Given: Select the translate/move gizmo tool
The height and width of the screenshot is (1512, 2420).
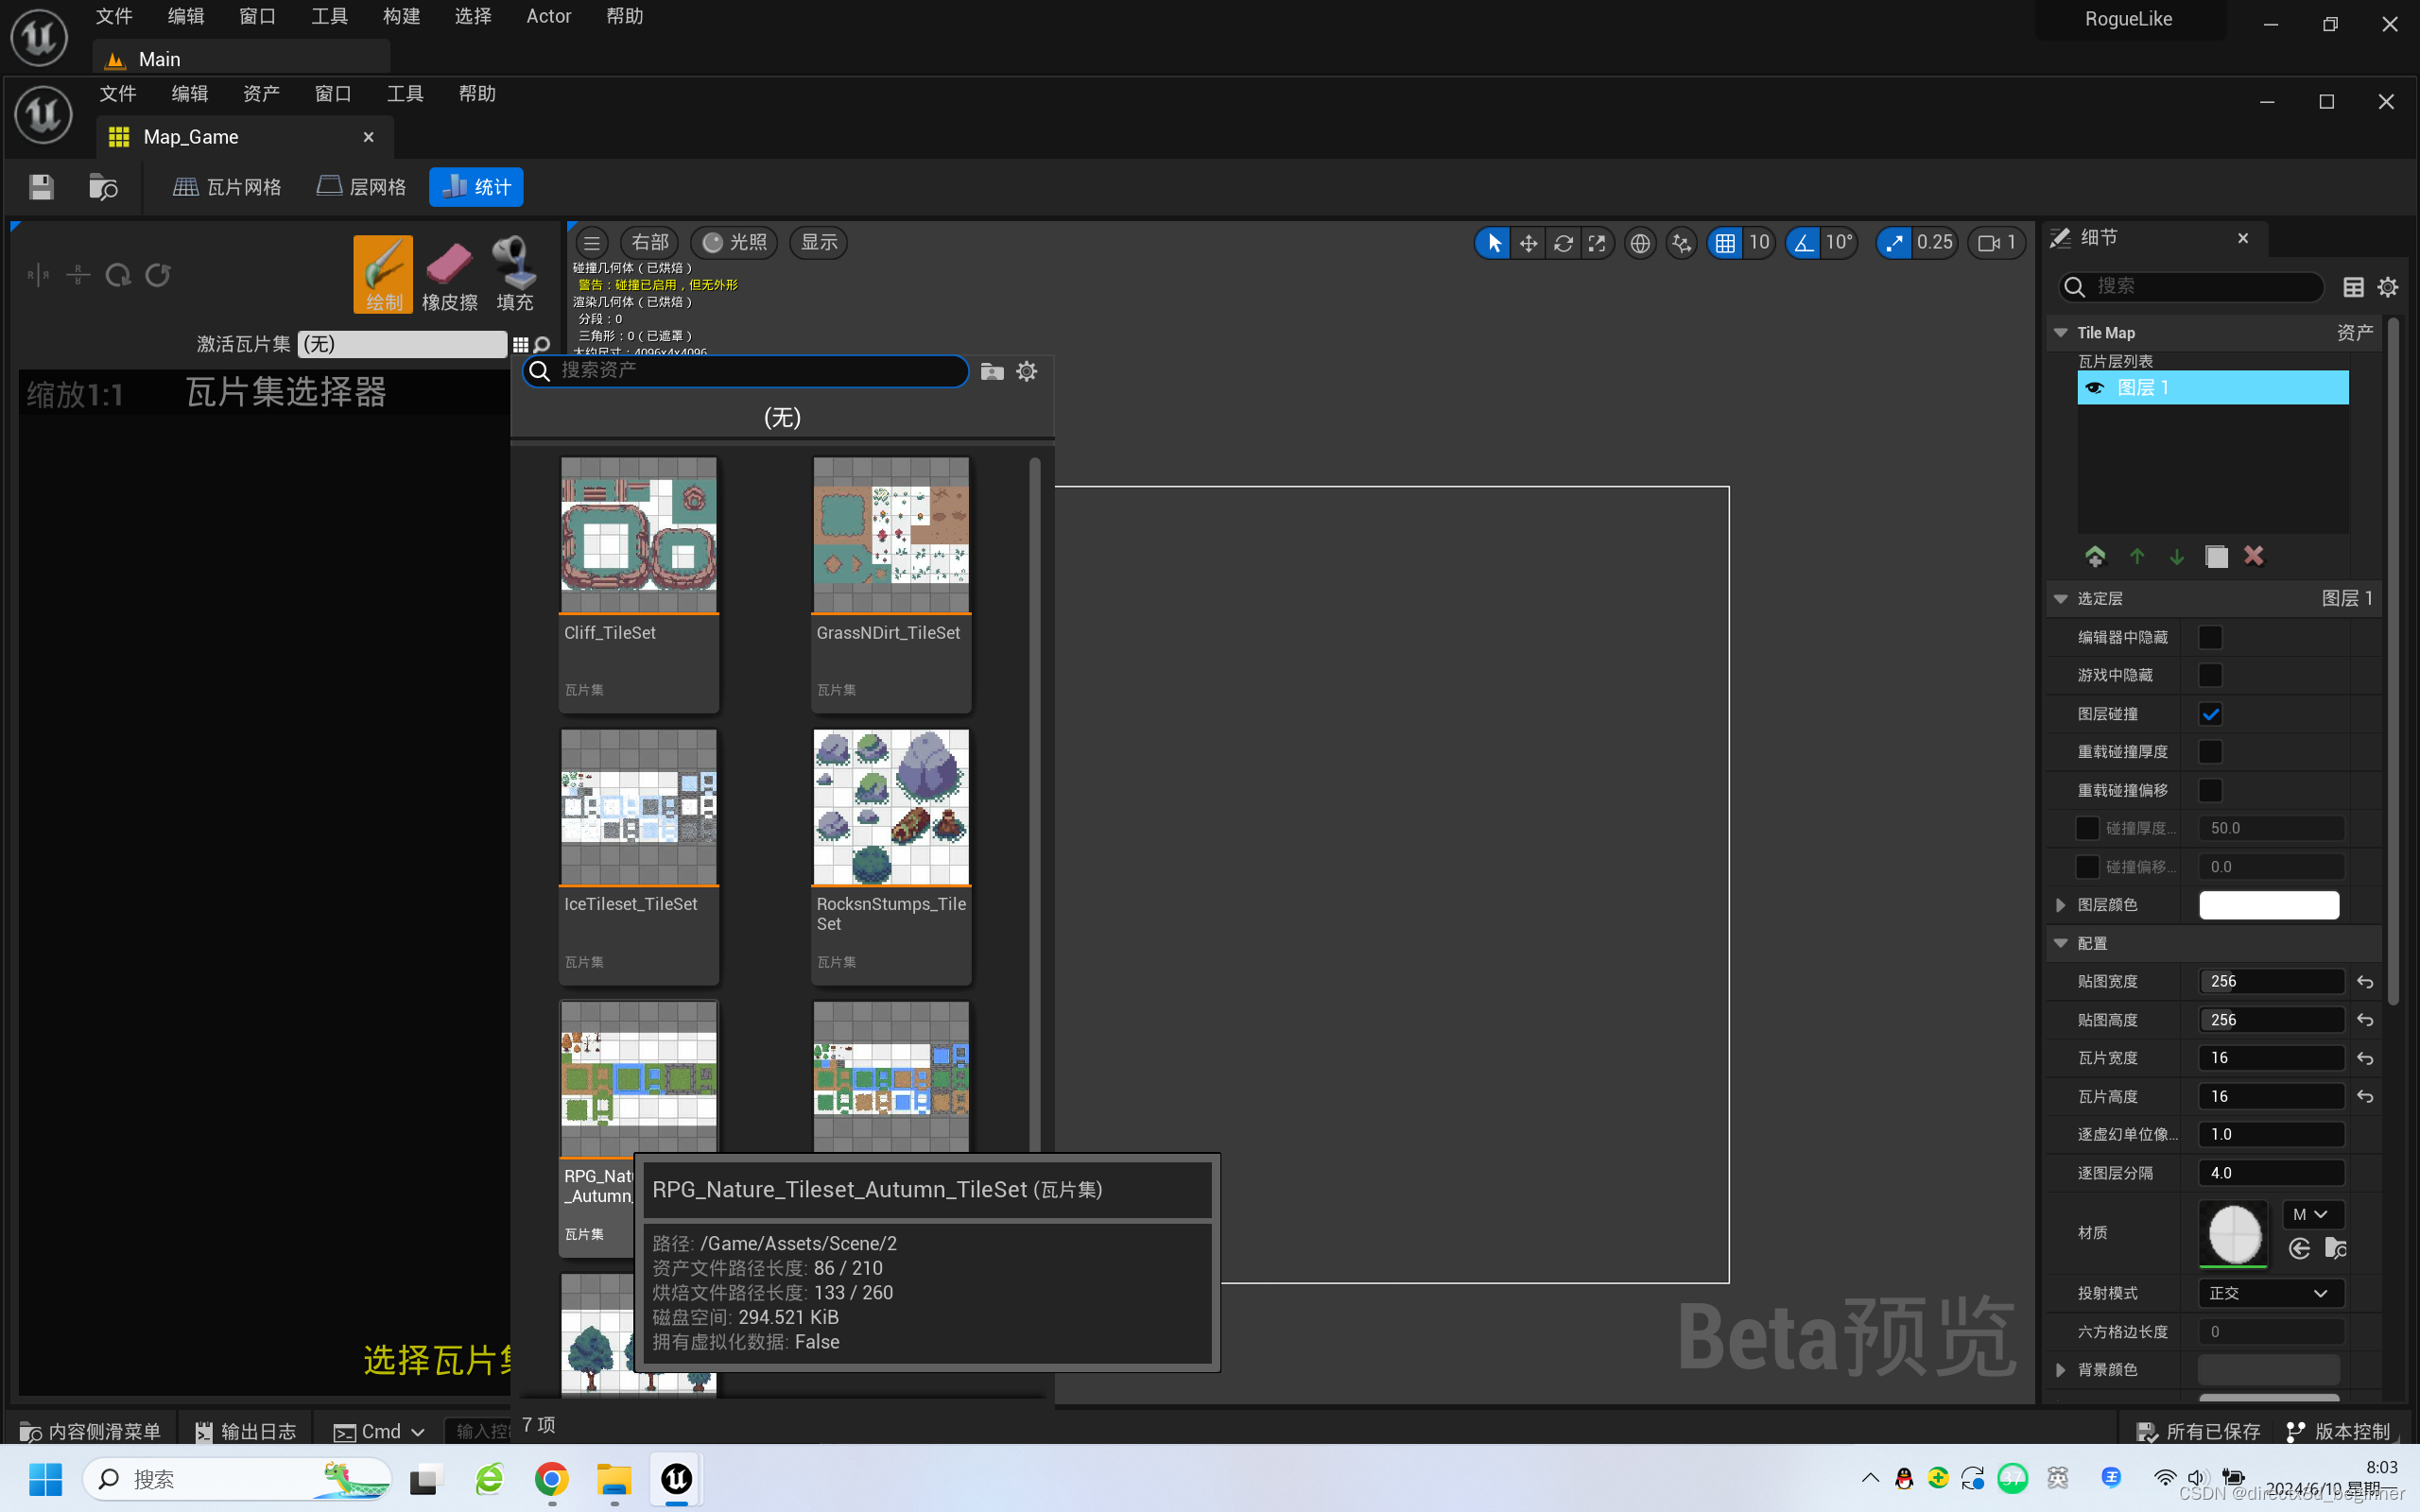Looking at the screenshot, I should click(x=1528, y=243).
